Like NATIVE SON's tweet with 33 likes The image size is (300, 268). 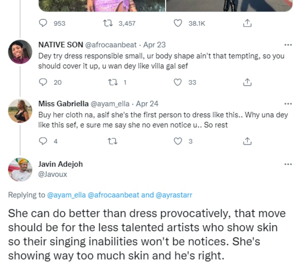point(178,83)
